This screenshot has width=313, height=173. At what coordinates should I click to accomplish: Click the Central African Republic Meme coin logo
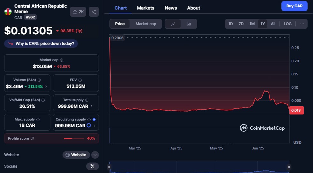[x=8, y=12]
